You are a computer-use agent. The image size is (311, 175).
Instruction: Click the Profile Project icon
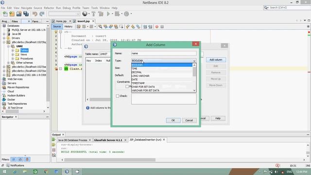click(126, 14)
